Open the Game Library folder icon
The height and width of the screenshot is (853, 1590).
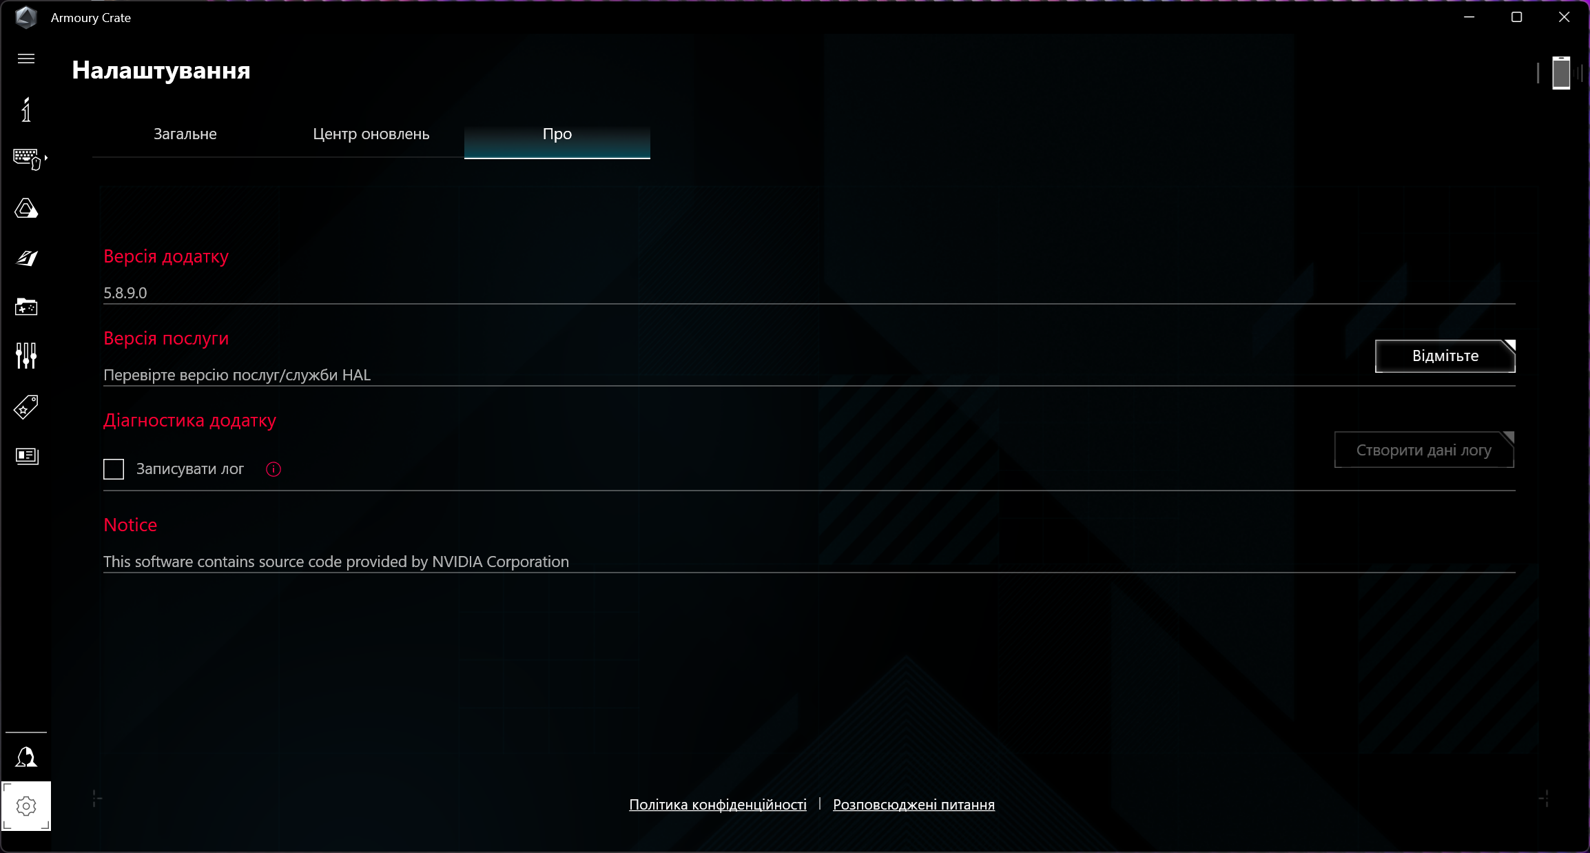coord(26,307)
